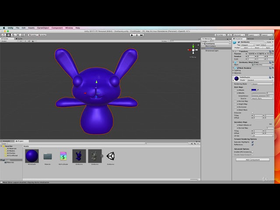Click the Step forward button
280x210 pixels.
click(141, 35)
